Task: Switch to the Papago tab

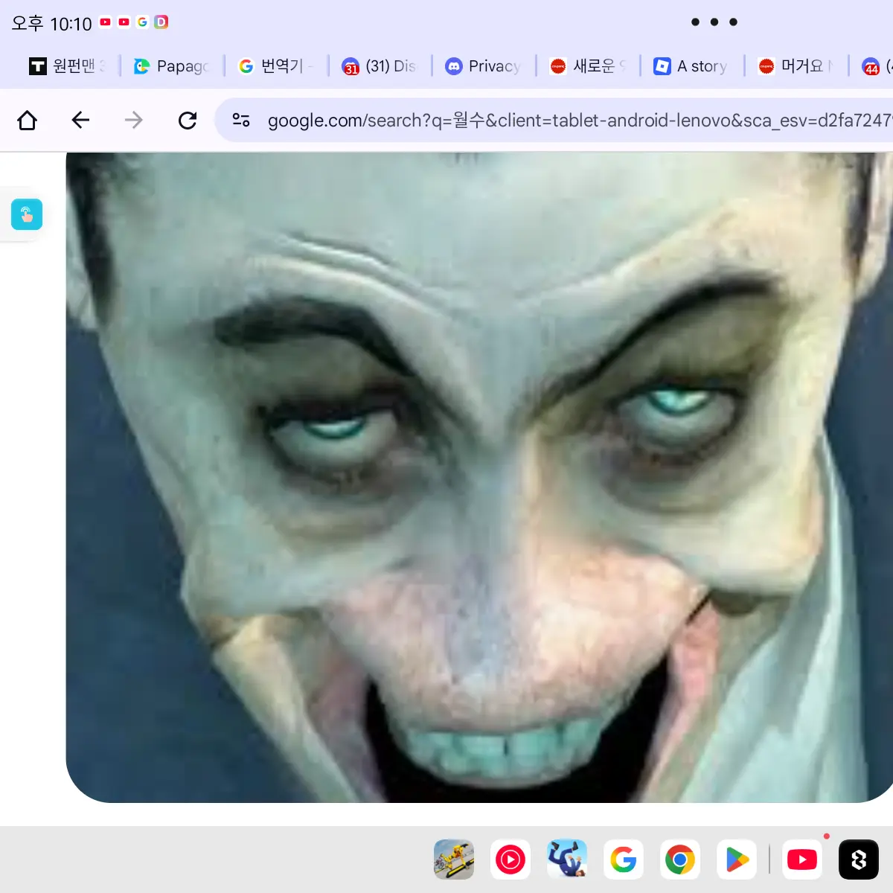Action: point(172,66)
